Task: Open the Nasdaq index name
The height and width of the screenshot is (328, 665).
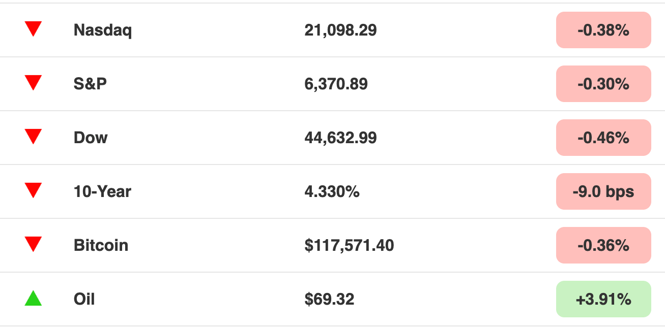Action: (103, 30)
